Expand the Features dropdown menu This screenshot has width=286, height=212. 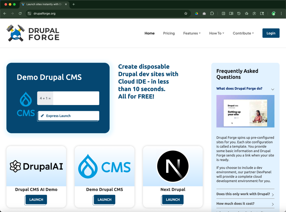192,33
